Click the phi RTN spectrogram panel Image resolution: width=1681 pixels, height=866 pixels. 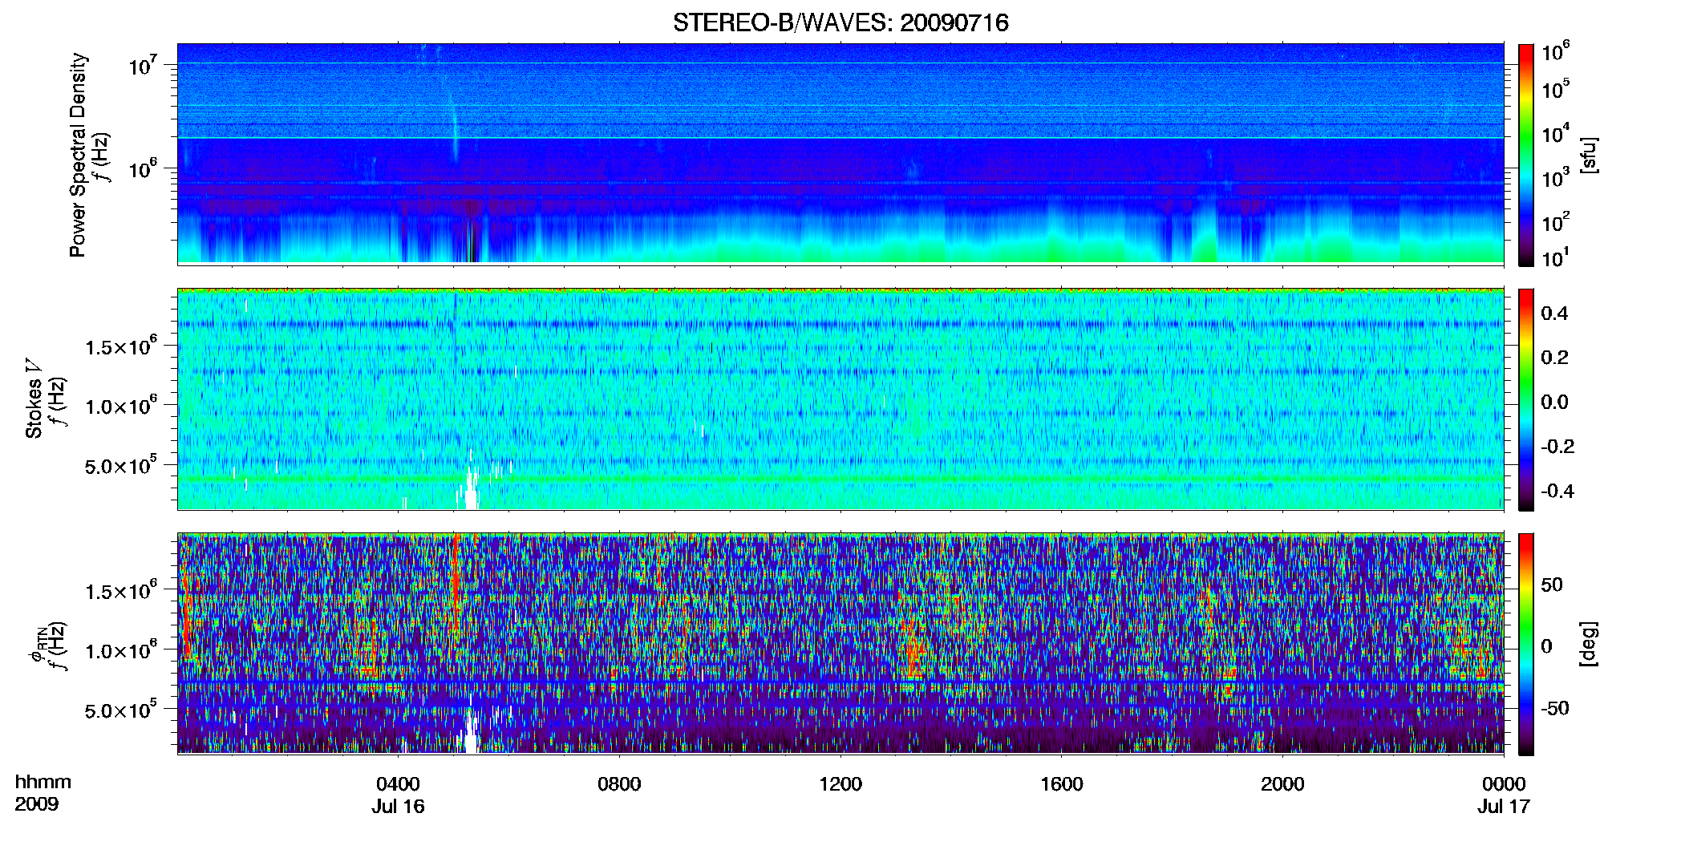point(840,643)
